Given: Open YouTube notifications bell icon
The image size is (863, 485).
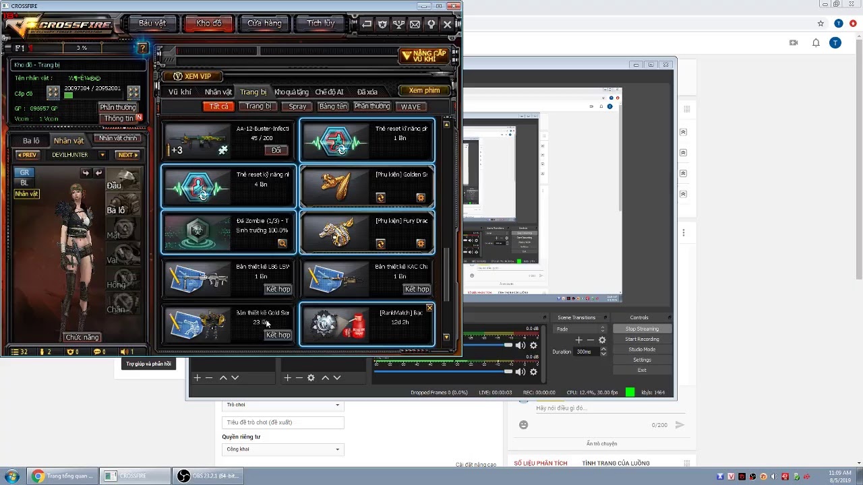Looking at the screenshot, I should point(816,42).
